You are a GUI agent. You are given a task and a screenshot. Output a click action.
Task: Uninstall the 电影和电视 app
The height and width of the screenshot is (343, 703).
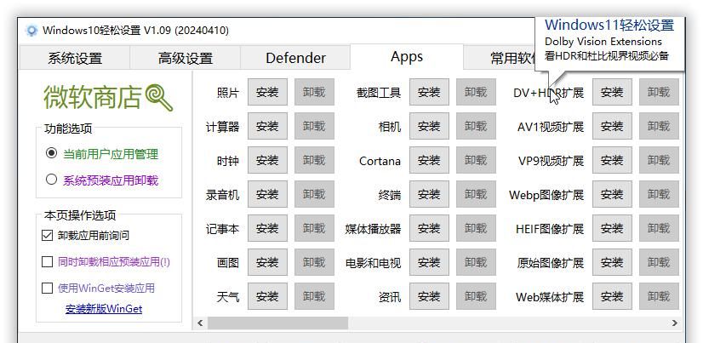pos(476,263)
